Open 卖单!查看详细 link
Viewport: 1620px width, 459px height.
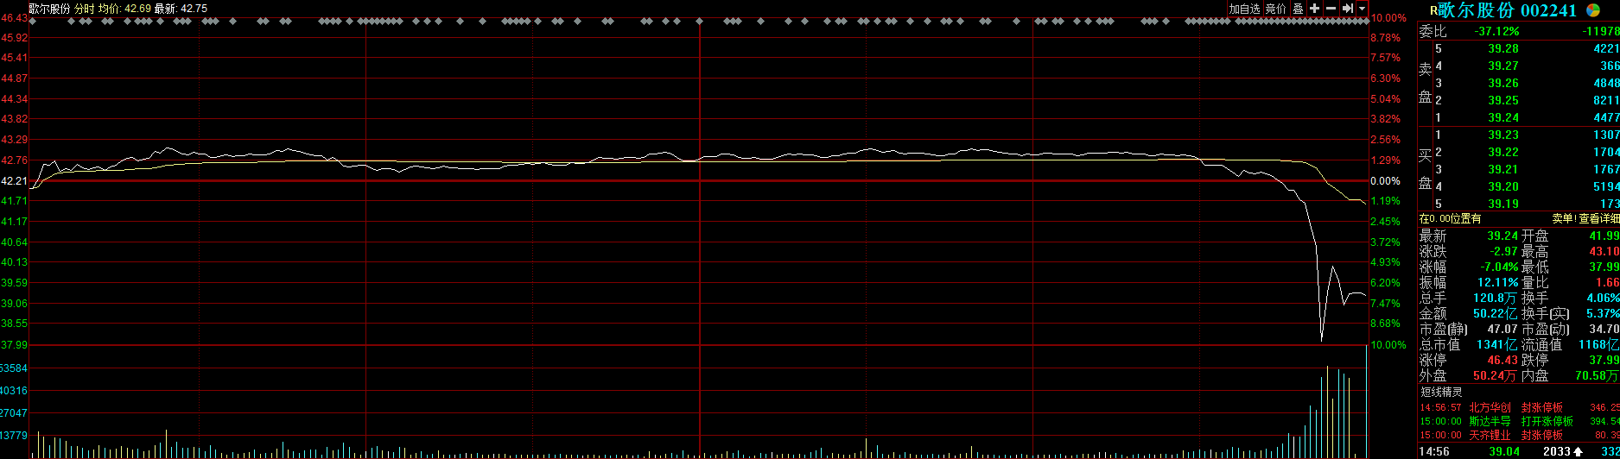click(1585, 219)
